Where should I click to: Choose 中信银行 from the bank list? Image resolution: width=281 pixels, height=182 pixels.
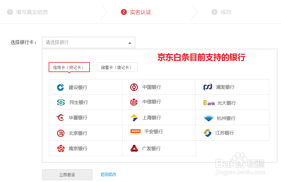click(159, 102)
